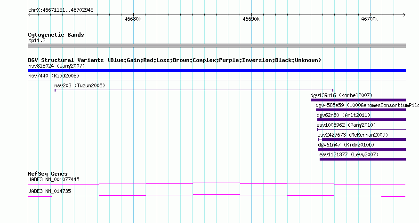Image resolution: width=419 pixels, height=223 pixels.
Task: Click the purple esv1121377 variant bar
Action: pyautogui.click(x=363, y=159)
